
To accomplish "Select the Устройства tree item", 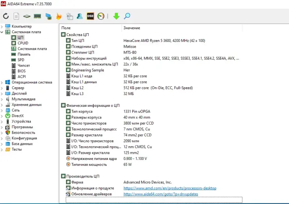I will (x=21, y=121).
